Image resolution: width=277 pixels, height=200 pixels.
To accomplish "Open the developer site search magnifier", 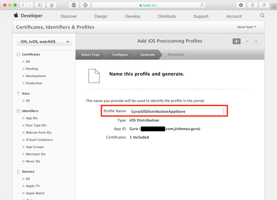I will point(262,16).
